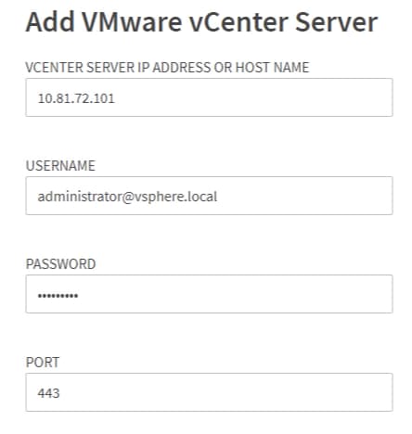The image size is (412, 434).
Task: Click into the Password field
Action: (x=209, y=294)
